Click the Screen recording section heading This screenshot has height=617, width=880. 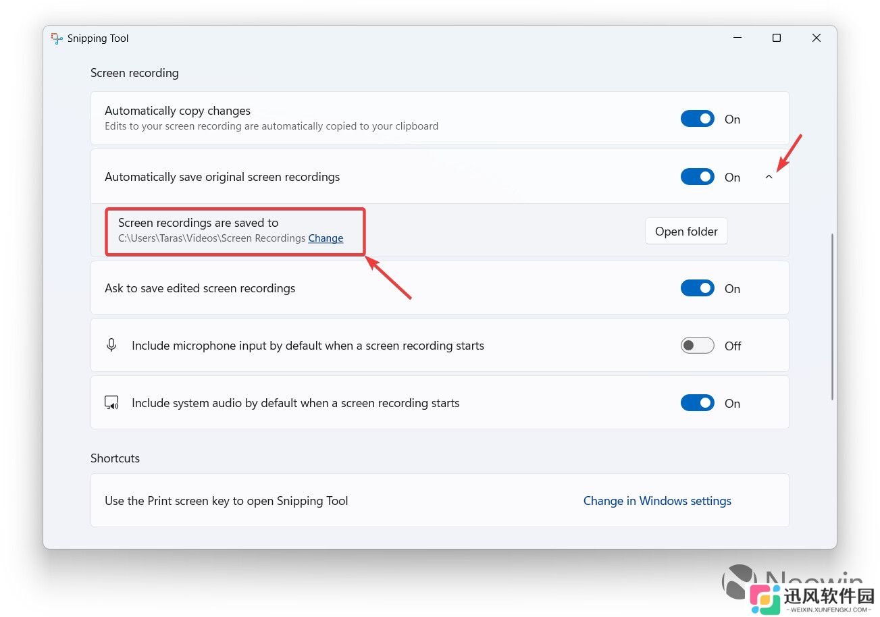134,73
